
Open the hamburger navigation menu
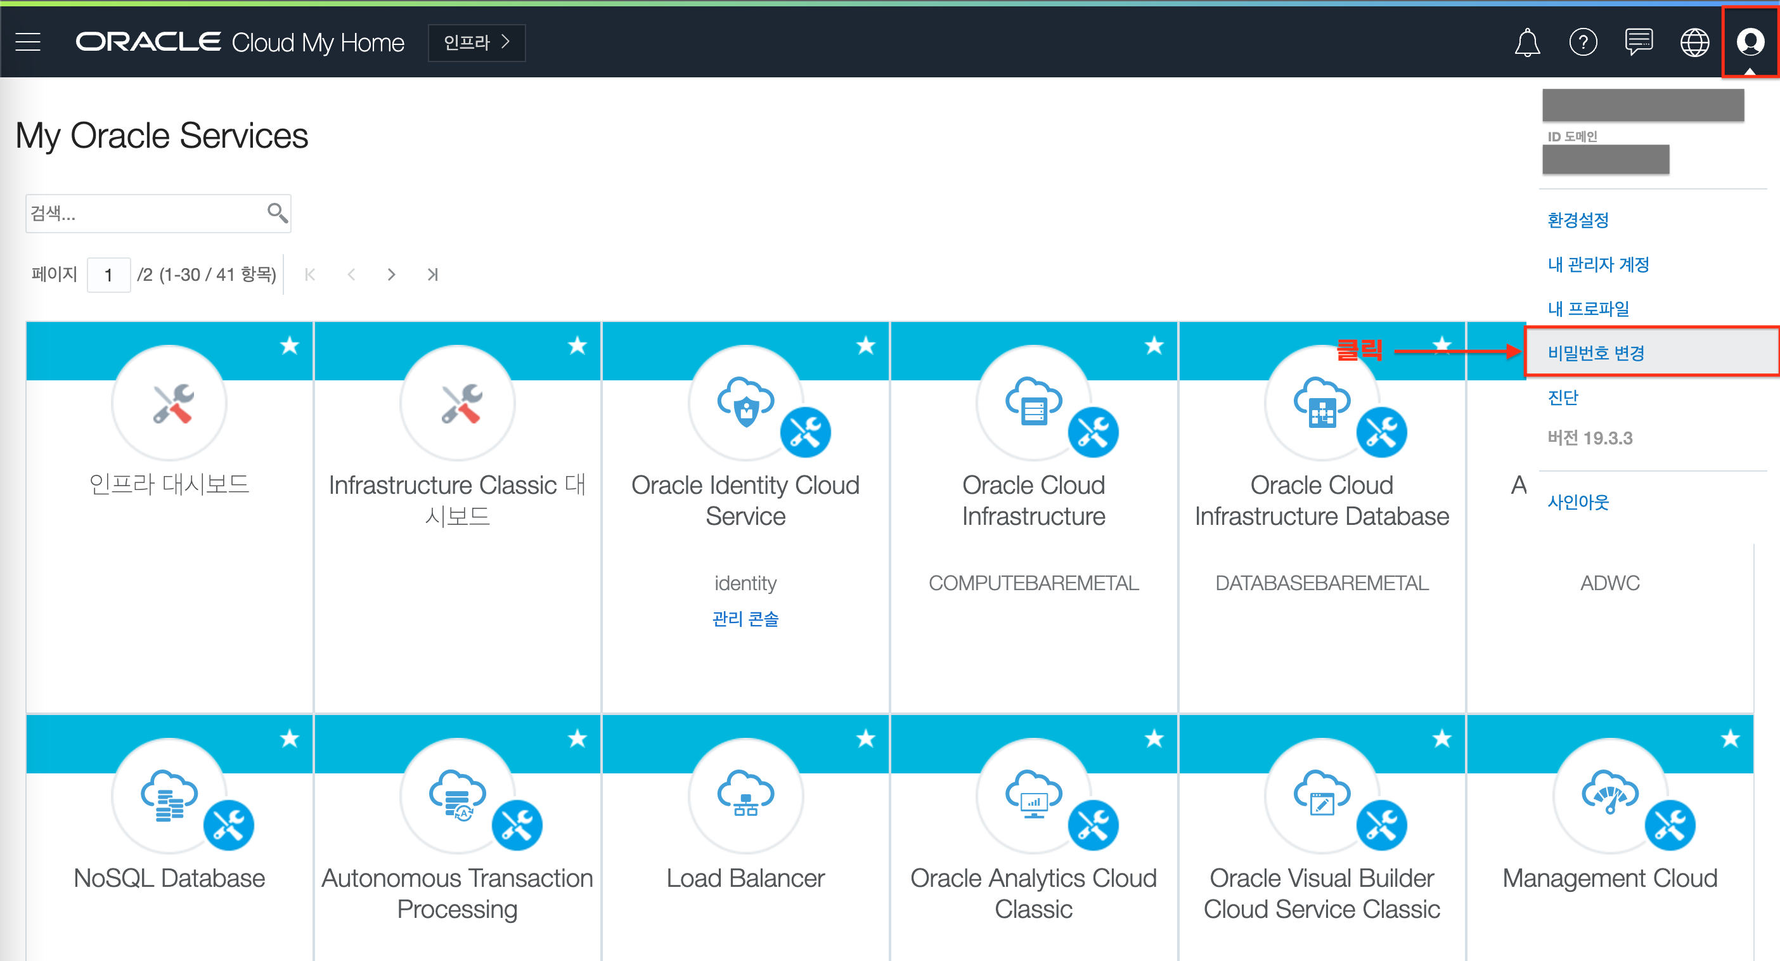pos(29,42)
